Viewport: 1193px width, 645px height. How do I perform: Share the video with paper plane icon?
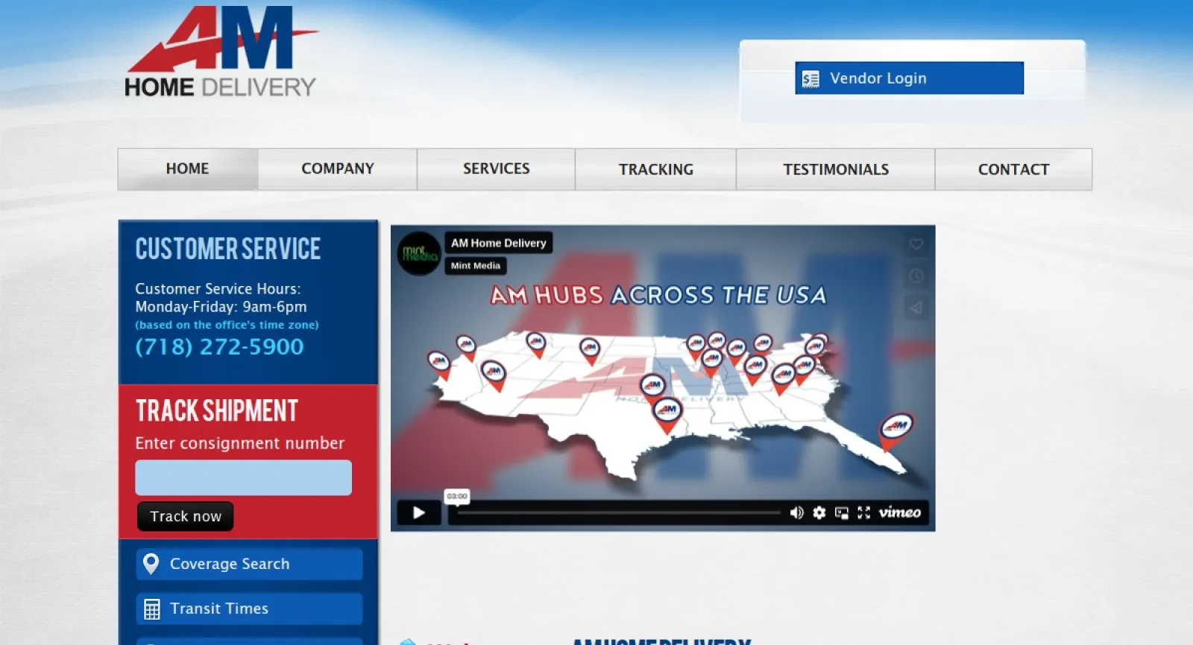pyautogui.click(x=916, y=308)
